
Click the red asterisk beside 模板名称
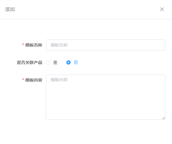tap(23, 44)
